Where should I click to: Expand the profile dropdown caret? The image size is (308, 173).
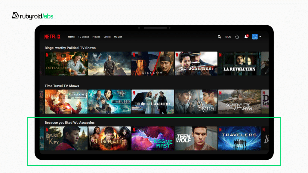pyautogui.click(x=260, y=37)
